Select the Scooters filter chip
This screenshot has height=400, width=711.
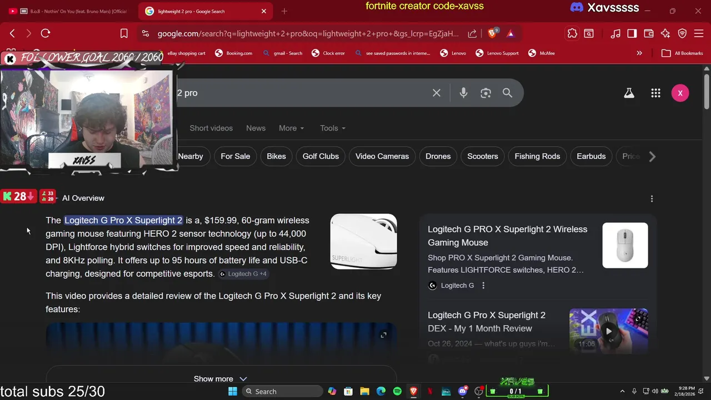pos(483,156)
